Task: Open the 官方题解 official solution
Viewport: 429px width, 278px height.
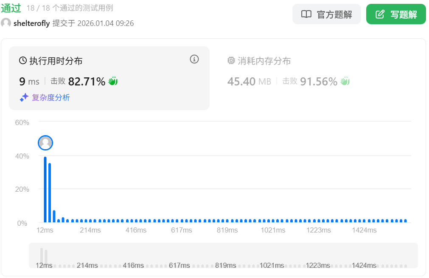Action: [326, 14]
